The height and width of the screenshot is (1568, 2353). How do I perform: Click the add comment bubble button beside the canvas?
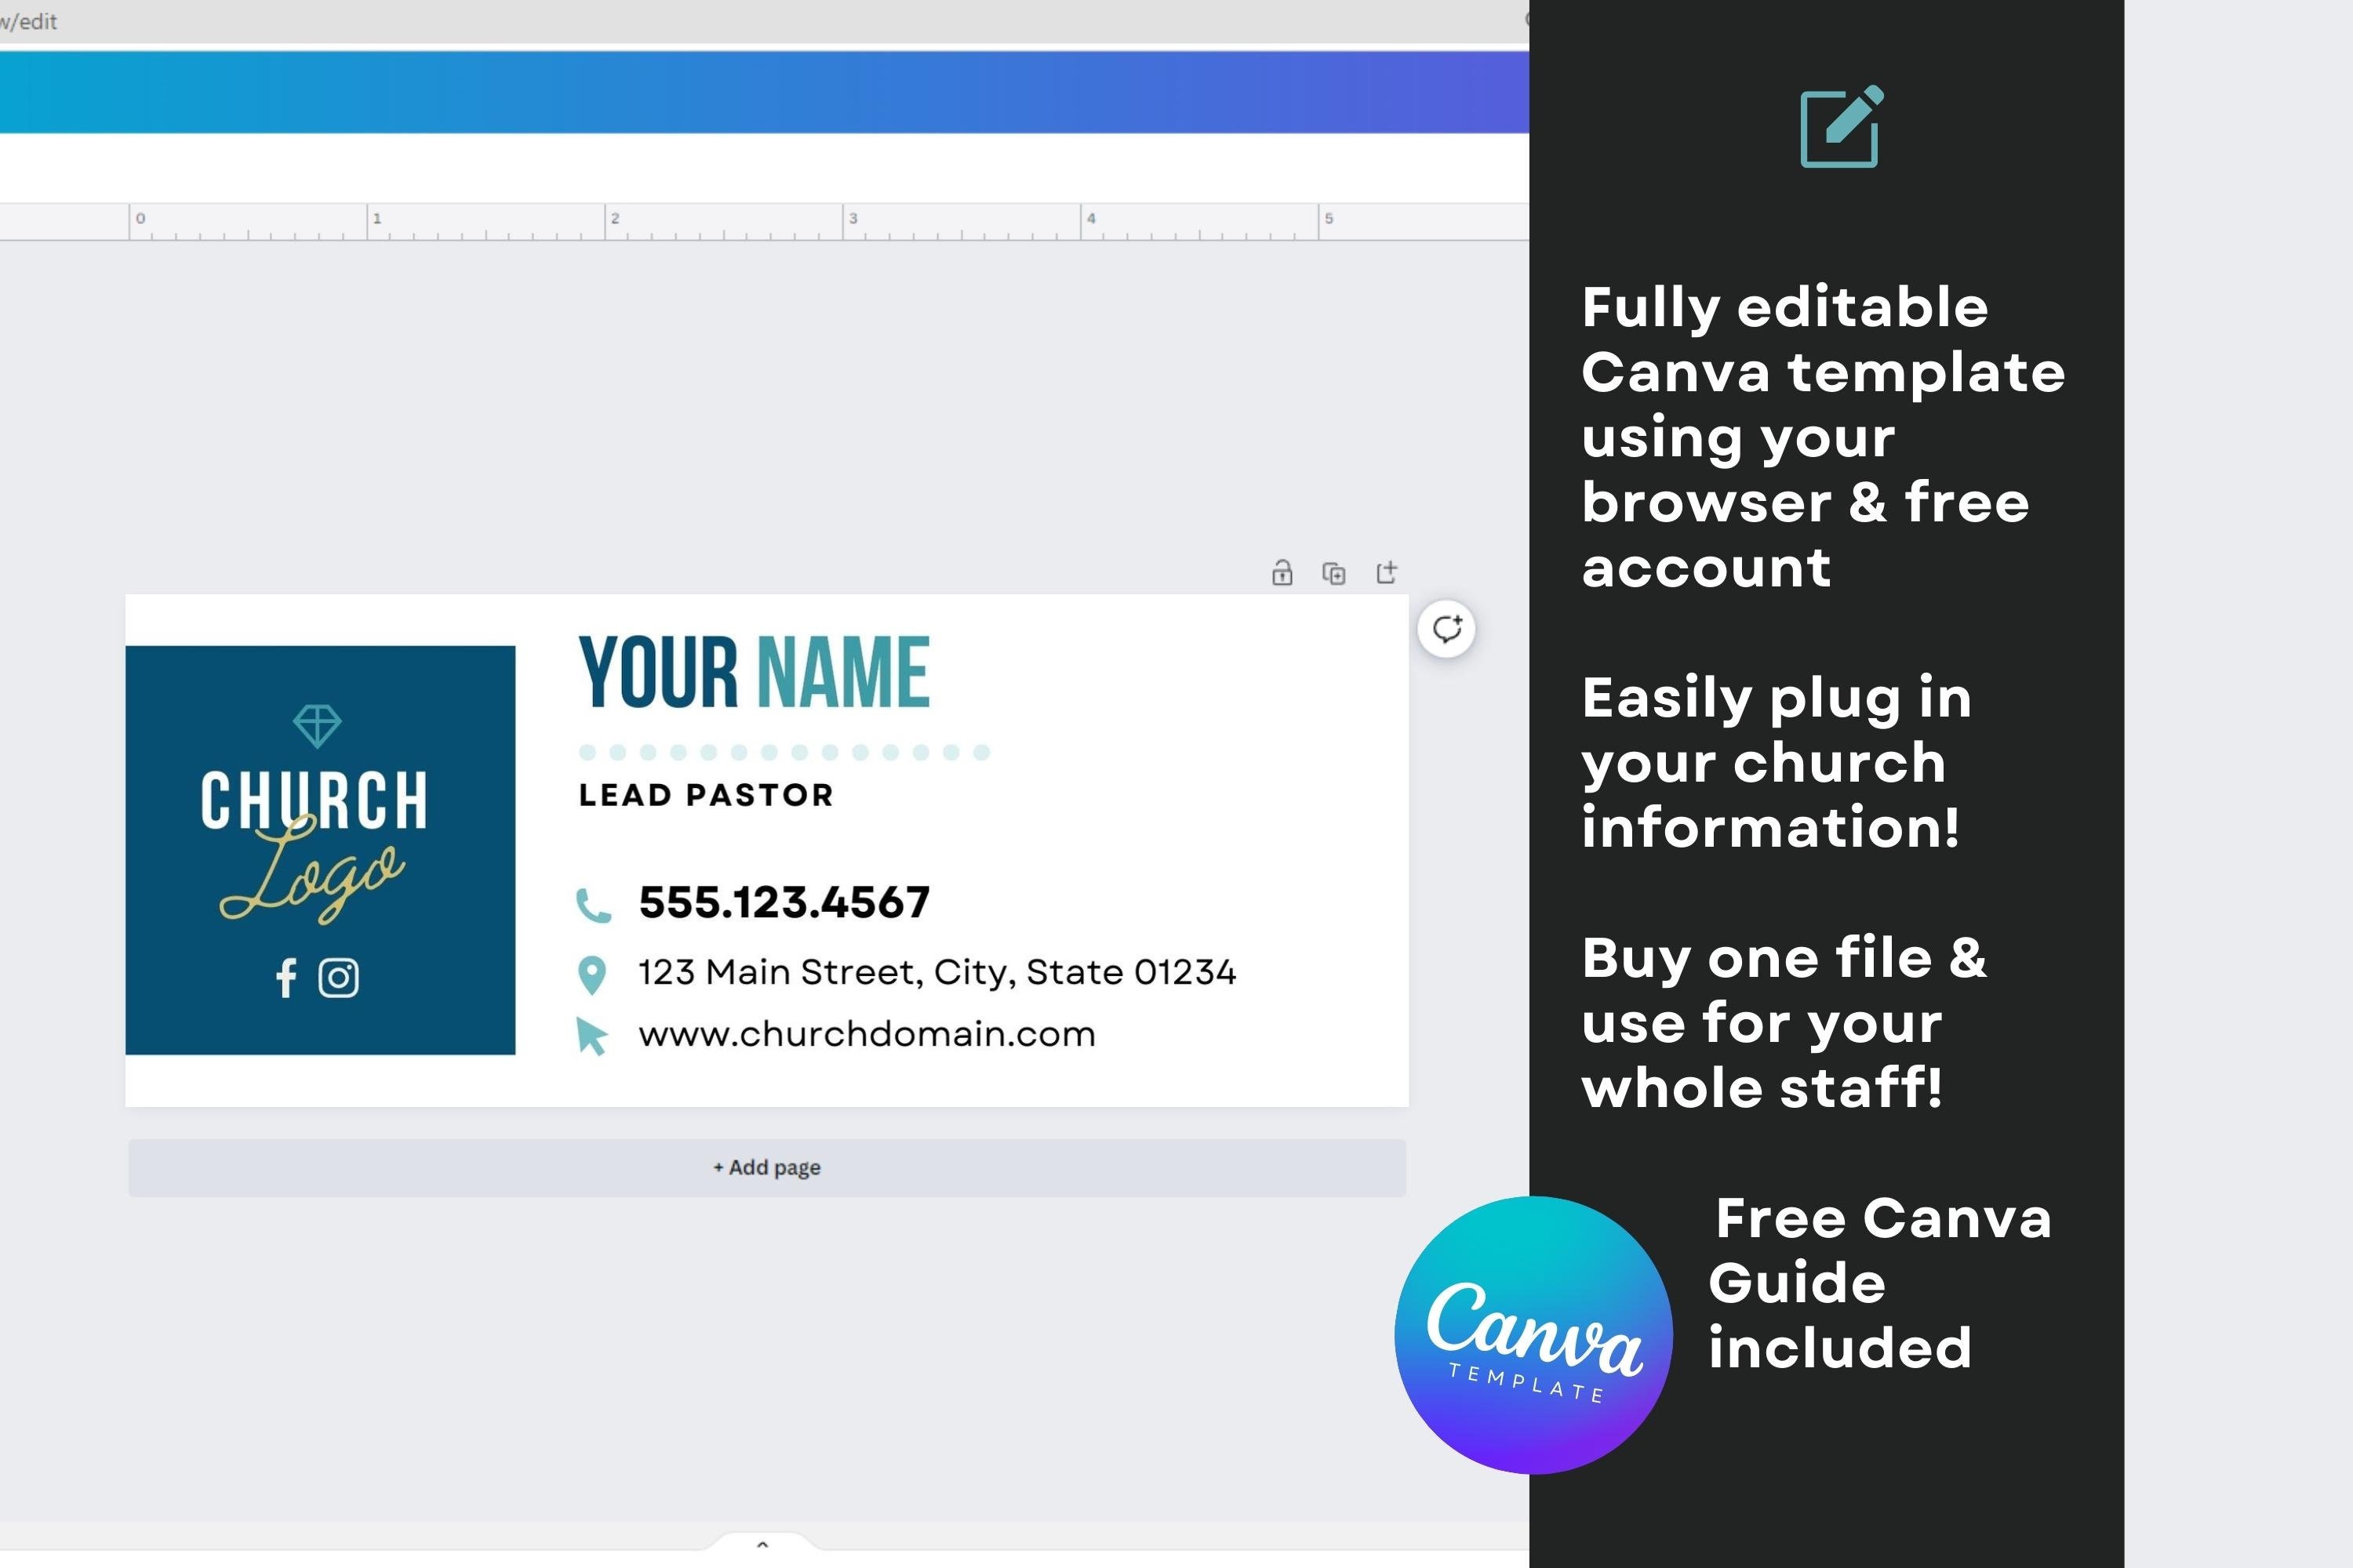point(1446,629)
